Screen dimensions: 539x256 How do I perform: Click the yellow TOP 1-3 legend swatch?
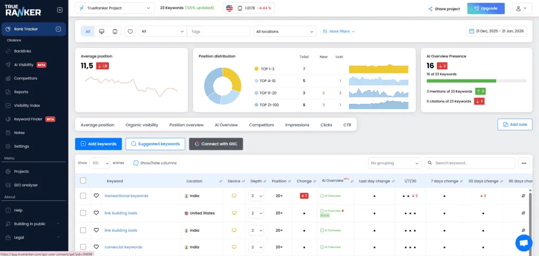[x=256, y=69]
